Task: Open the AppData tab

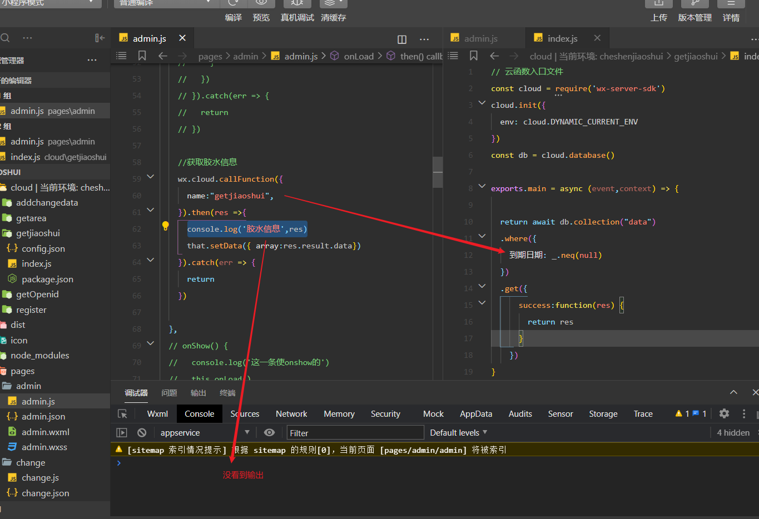Action: (476, 414)
